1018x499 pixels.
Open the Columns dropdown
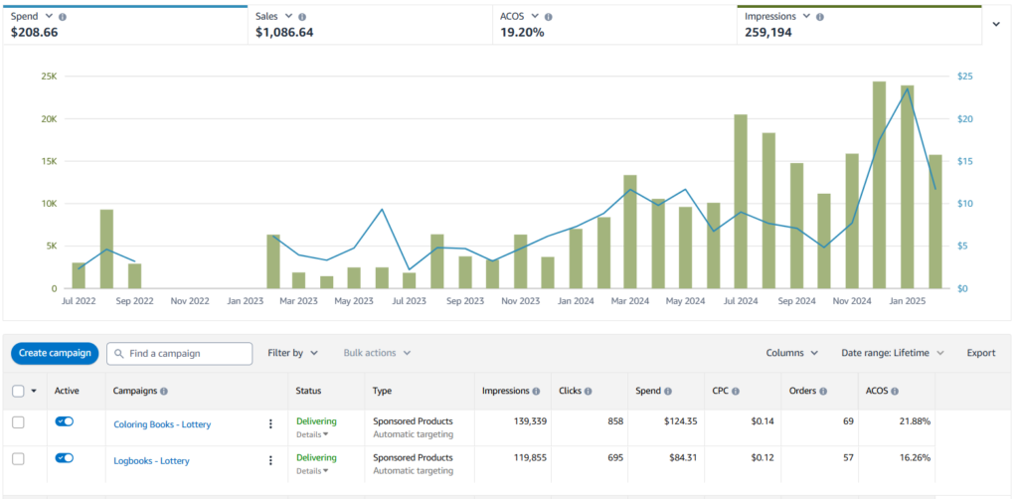tap(792, 353)
